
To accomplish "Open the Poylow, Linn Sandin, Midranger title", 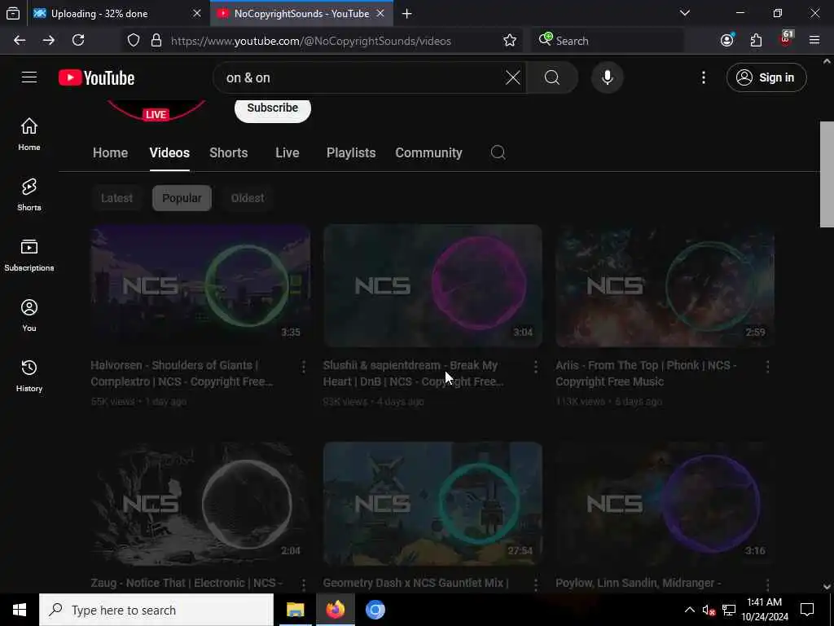I will (639, 584).
